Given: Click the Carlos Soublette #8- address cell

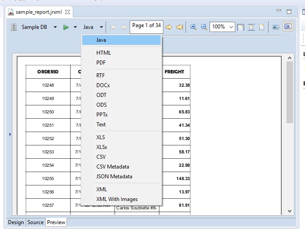Looking at the screenshot, I should (137, 208).
